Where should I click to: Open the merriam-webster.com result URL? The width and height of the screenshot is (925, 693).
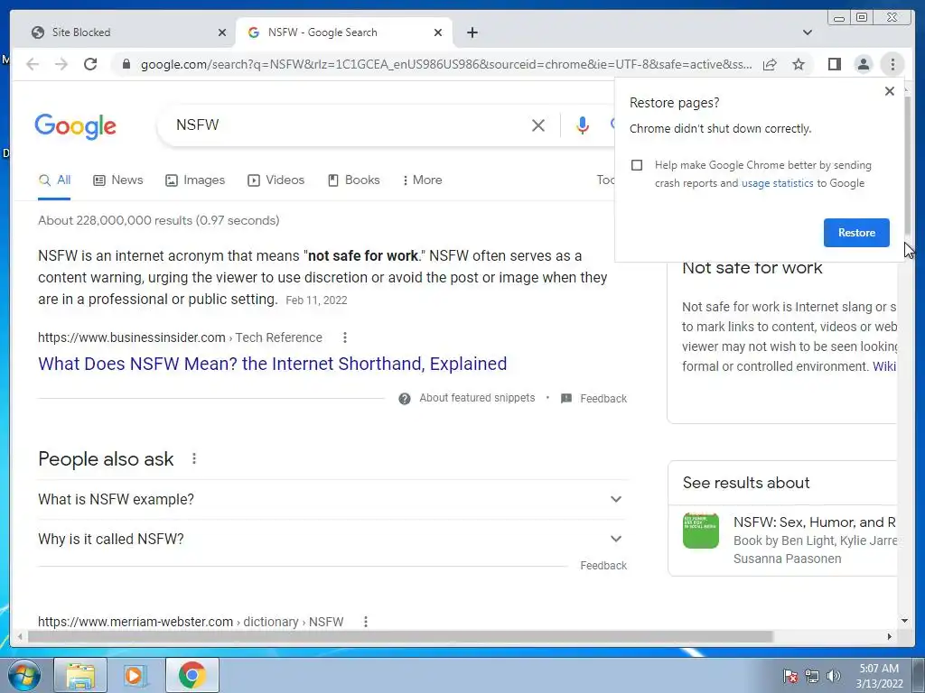tap(191, 622)
